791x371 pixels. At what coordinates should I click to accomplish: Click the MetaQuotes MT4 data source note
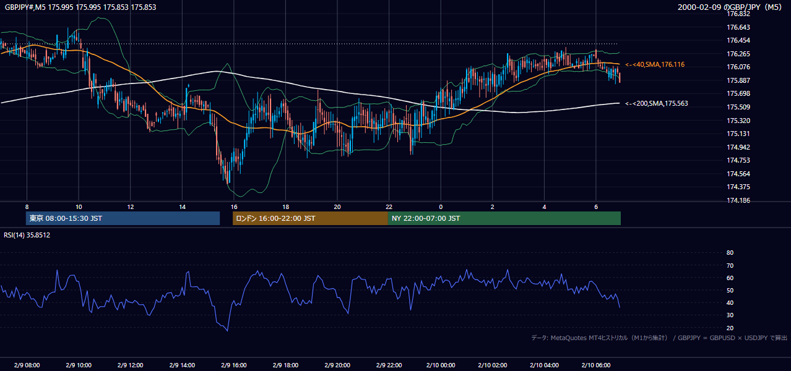click(659, 338)
